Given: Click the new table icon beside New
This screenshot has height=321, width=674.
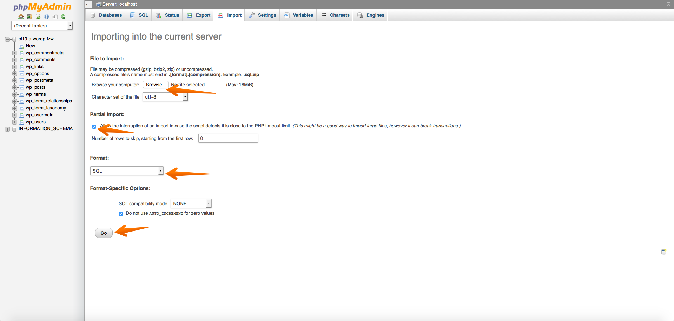Looking at the screenshot, I should (21, 46).
